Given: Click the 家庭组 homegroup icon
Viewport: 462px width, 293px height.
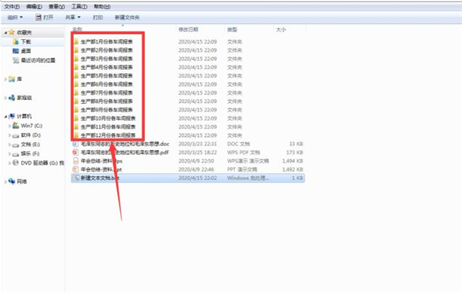Looking at the screenshot, I should coord(12,98).
